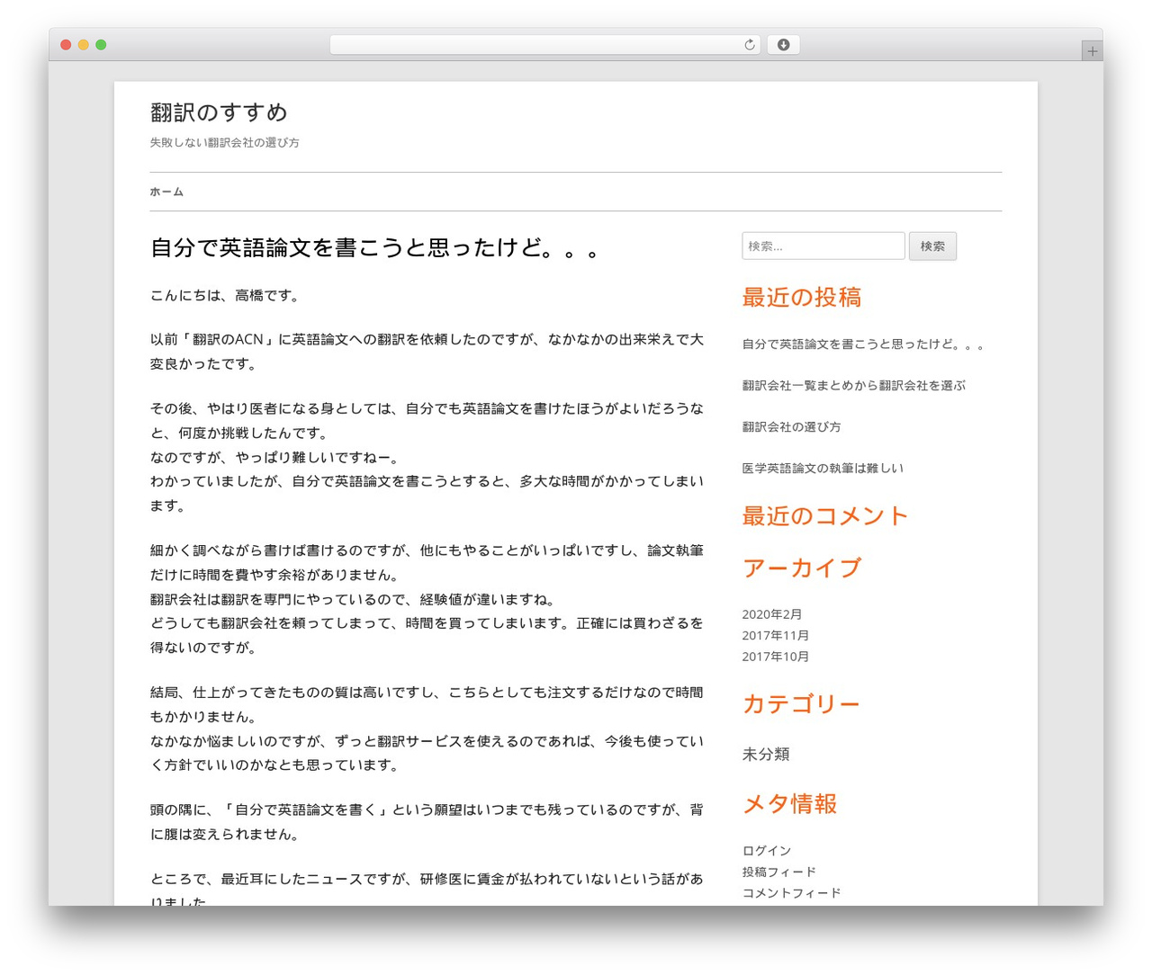Open recent post 自分で英語論文を書こうと思ったけど in sidebar
The height and width of the screenshot is (975, 1152).
pos(862,344)
